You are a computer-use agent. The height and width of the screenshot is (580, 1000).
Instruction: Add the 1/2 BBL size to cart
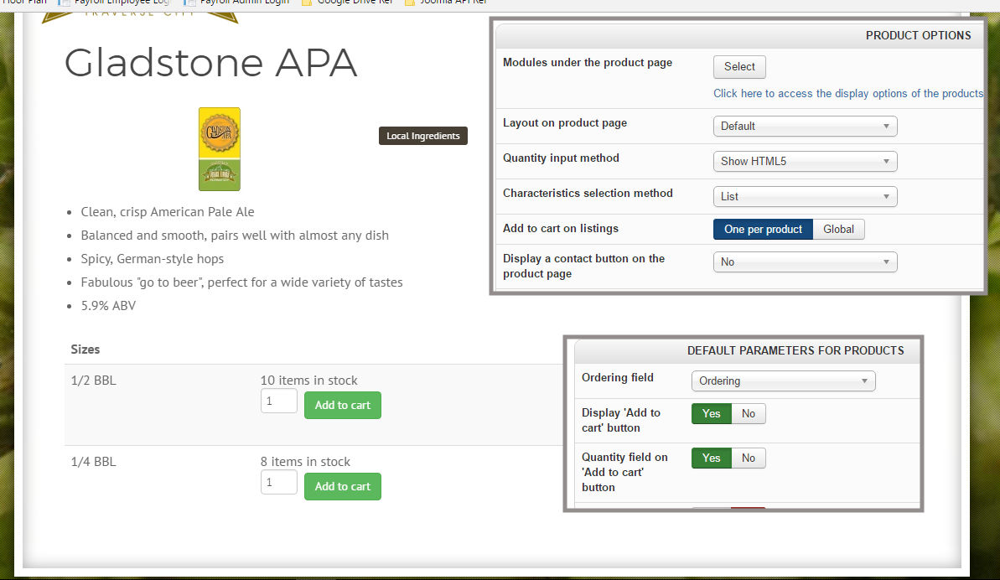click(343, 406)
